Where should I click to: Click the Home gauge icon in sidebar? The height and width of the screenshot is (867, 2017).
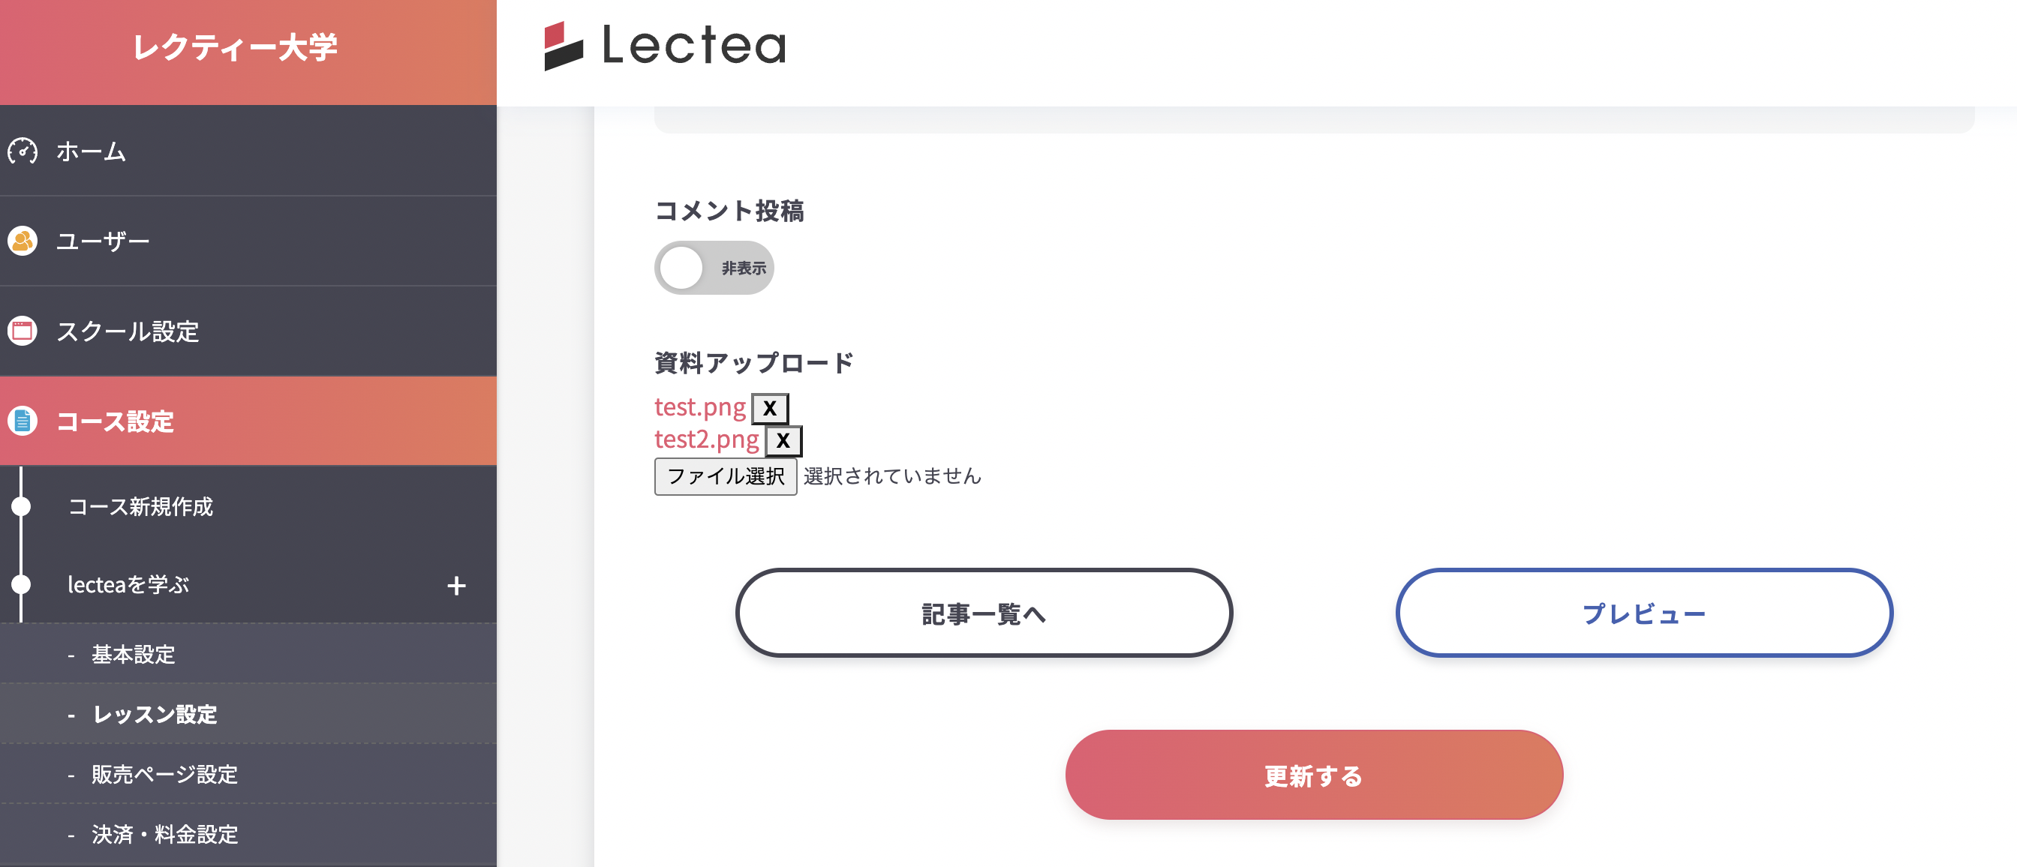(x=23, y=151)
